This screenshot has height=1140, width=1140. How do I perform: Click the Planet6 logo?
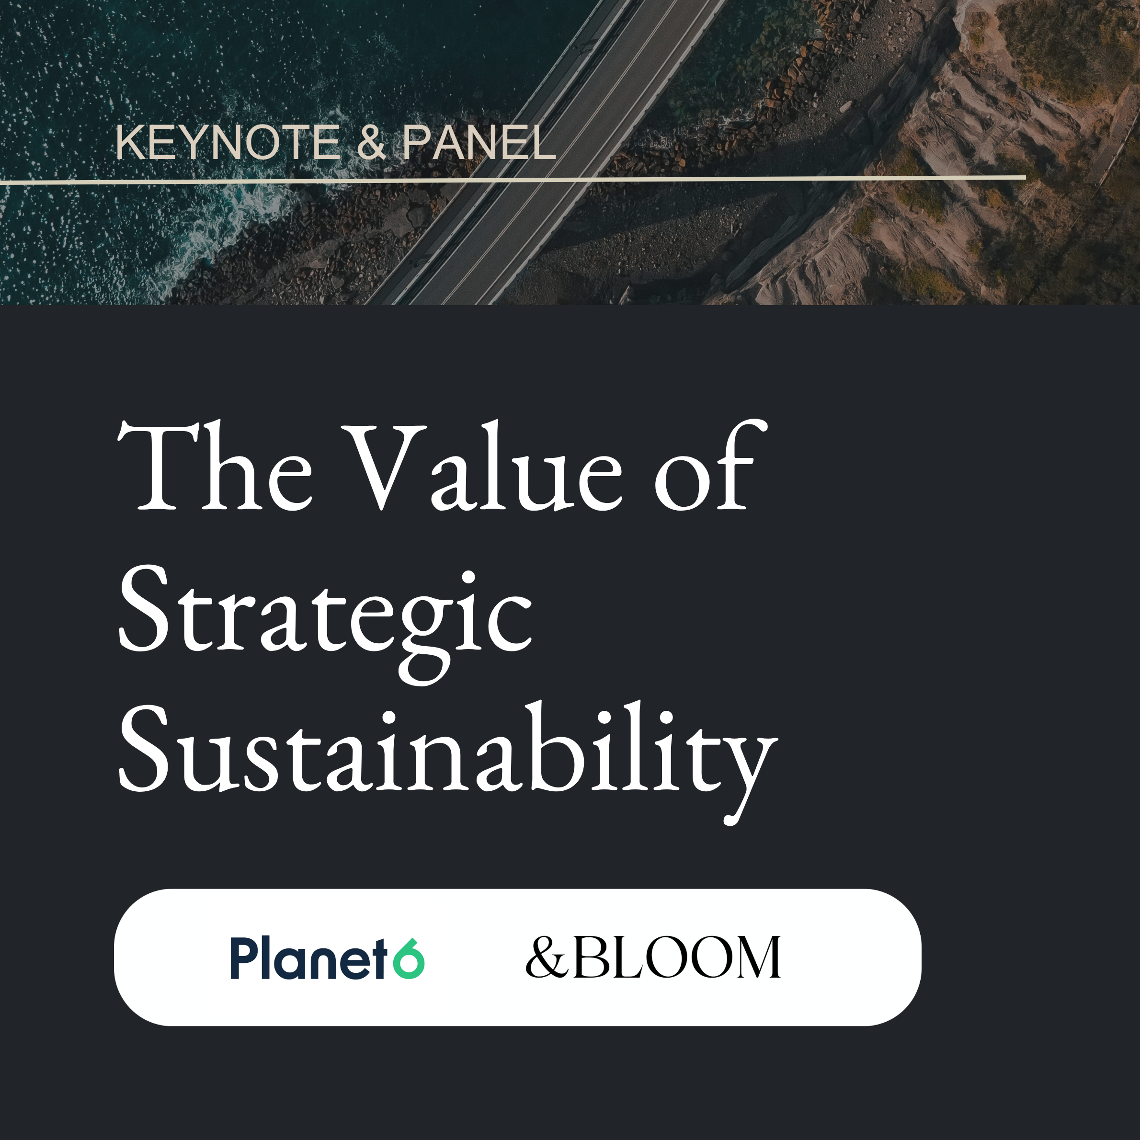click(x=328, y=958)
